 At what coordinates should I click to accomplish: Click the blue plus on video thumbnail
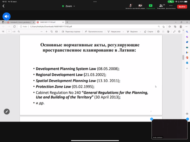pos(152,119)
